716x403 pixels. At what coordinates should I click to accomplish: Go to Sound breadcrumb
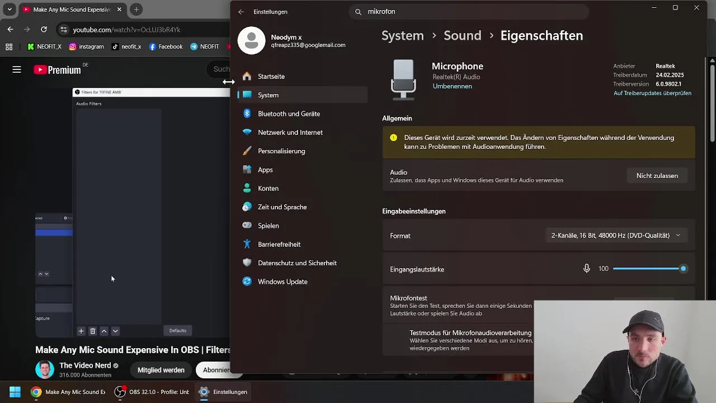tap(462, 35)
